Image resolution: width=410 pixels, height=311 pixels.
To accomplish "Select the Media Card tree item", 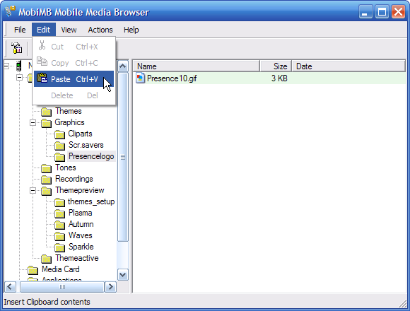I will click(60, 269).
